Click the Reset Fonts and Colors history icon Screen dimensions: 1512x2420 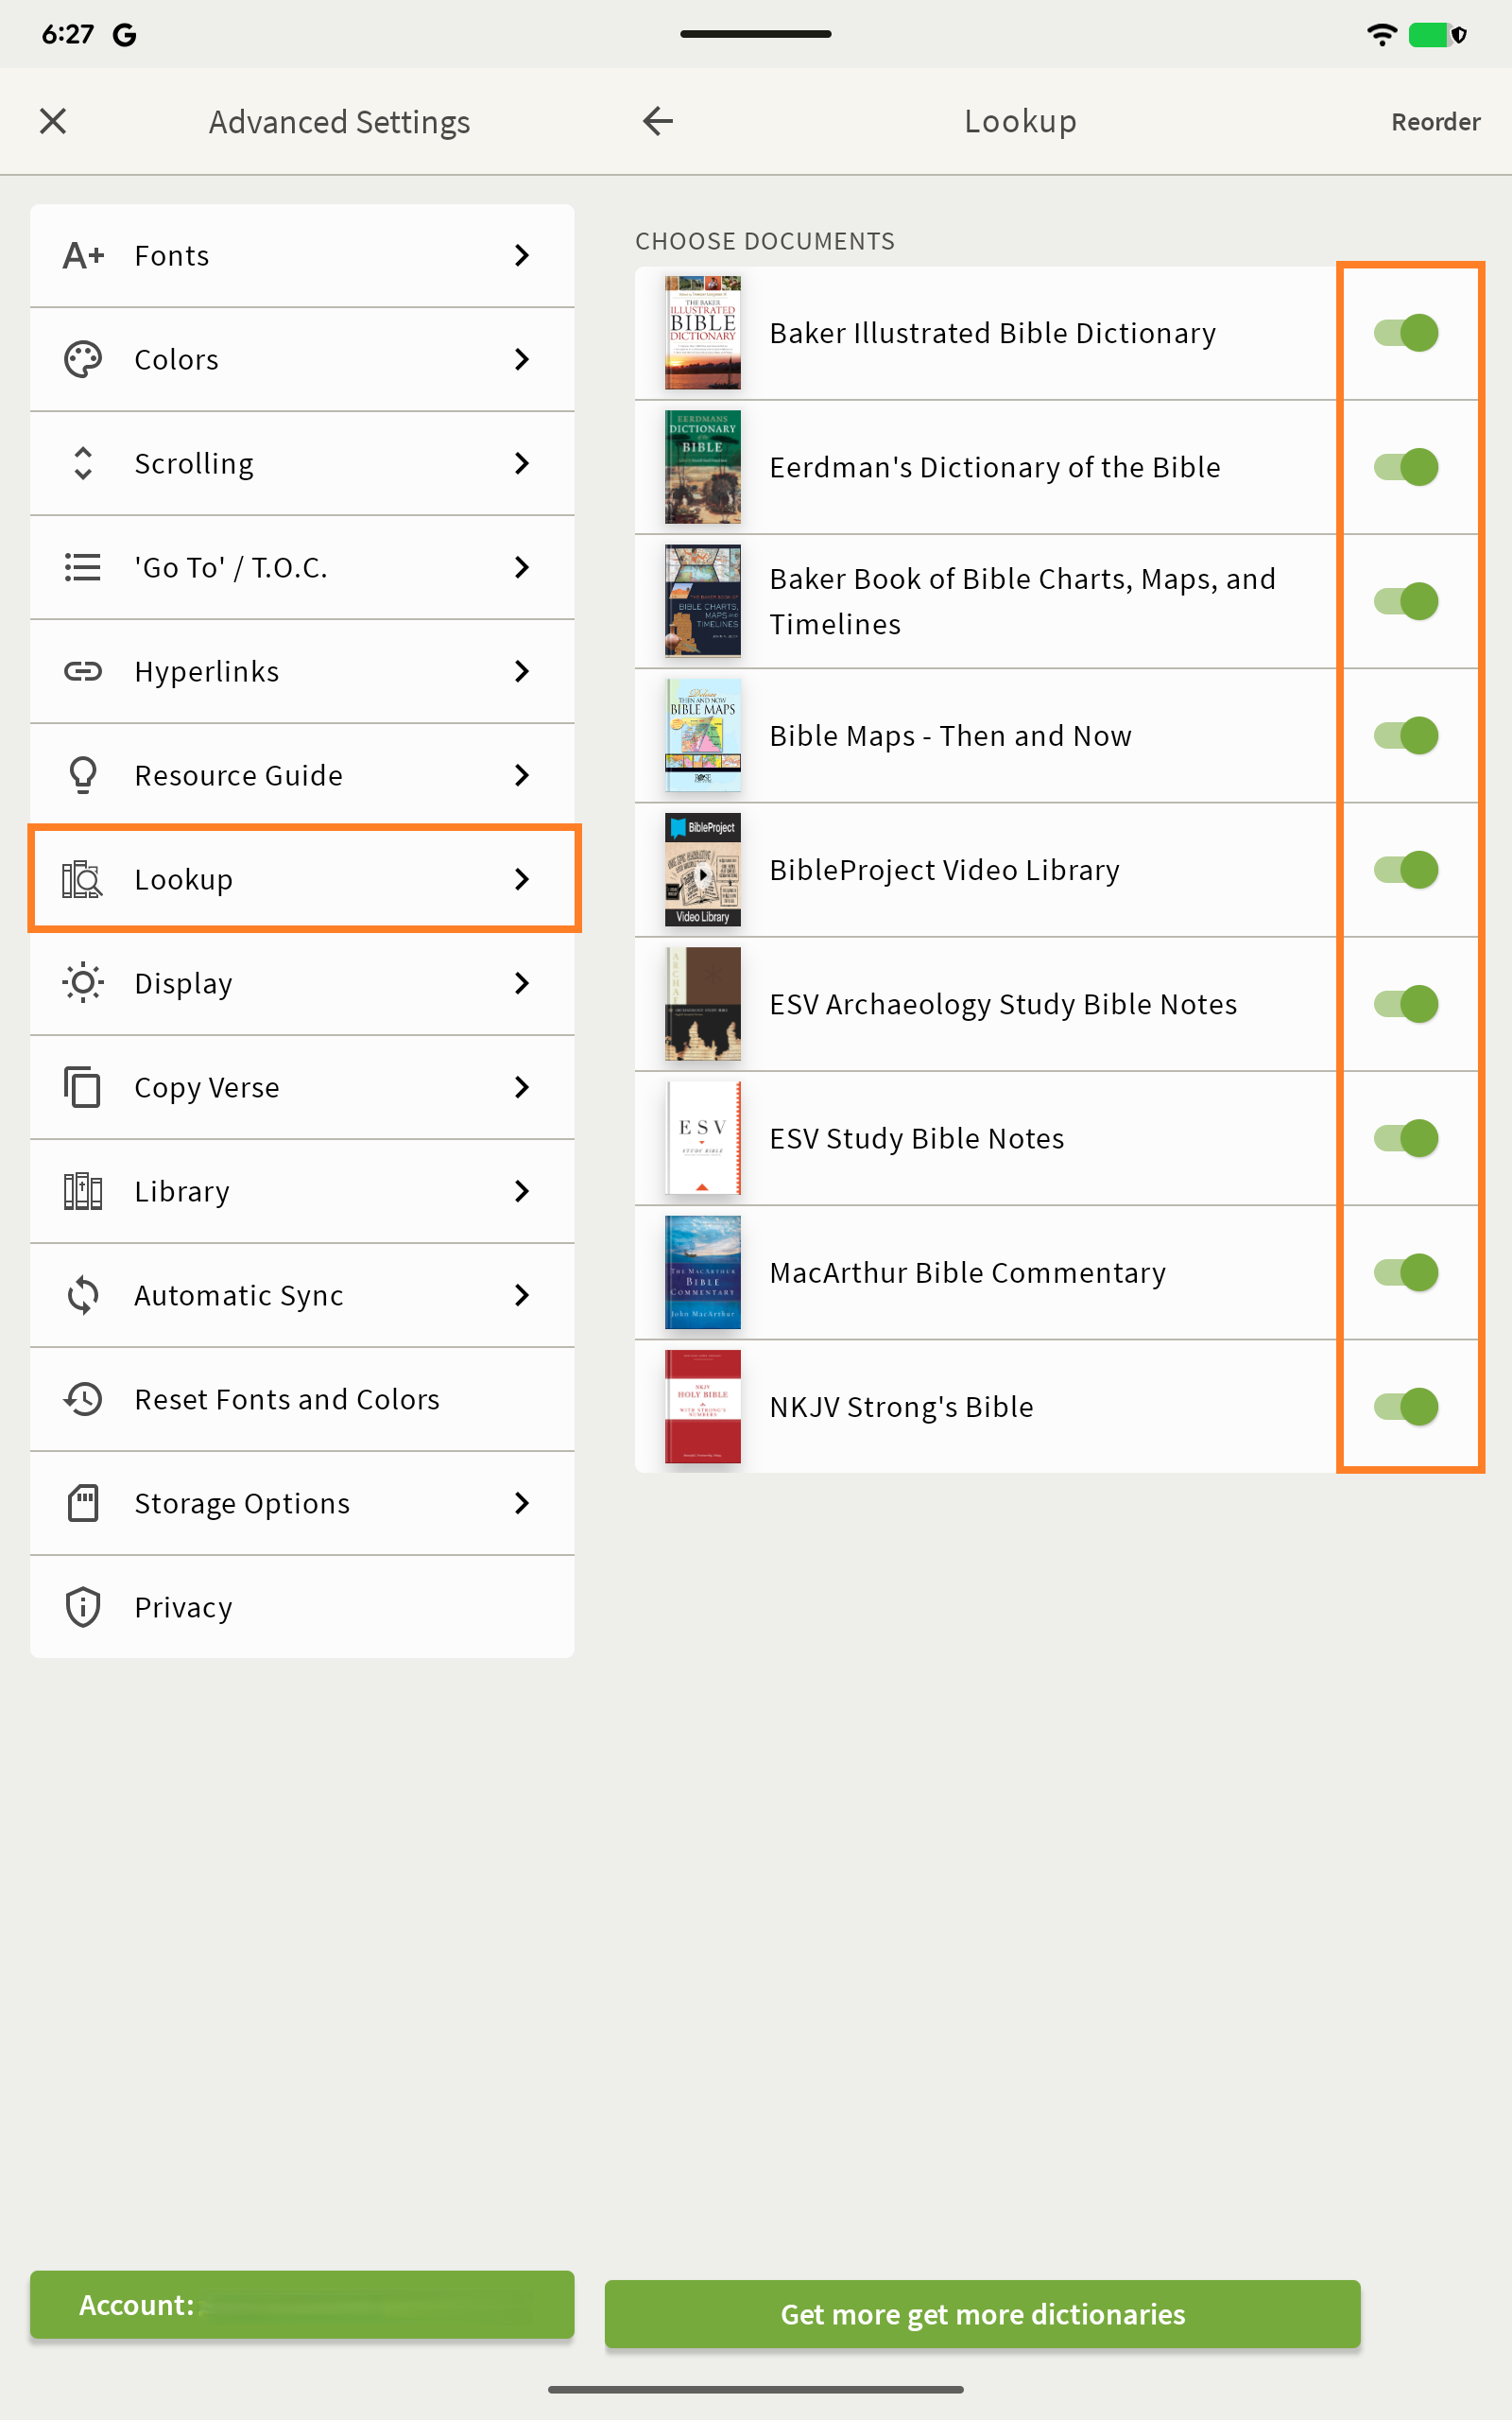tap(83, 1400)
